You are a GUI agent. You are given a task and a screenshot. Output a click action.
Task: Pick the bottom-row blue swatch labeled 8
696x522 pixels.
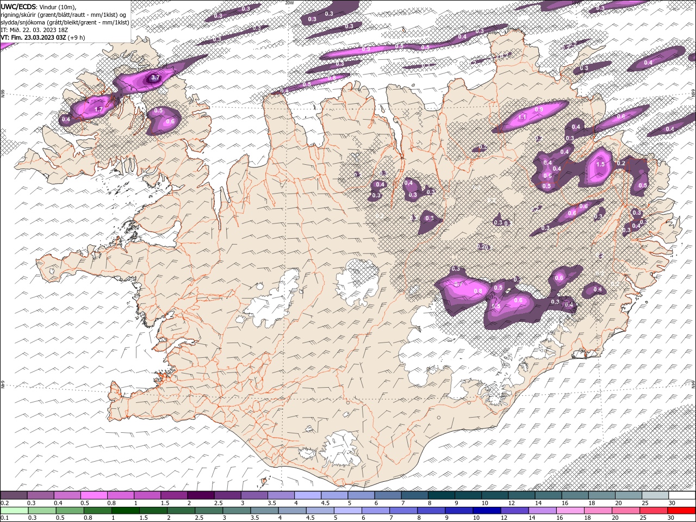(x=431, y=510)
